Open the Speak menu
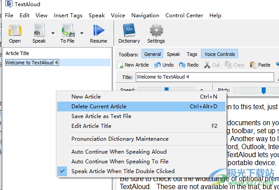This screenshot has width=279, height=190. pos(97,16)
